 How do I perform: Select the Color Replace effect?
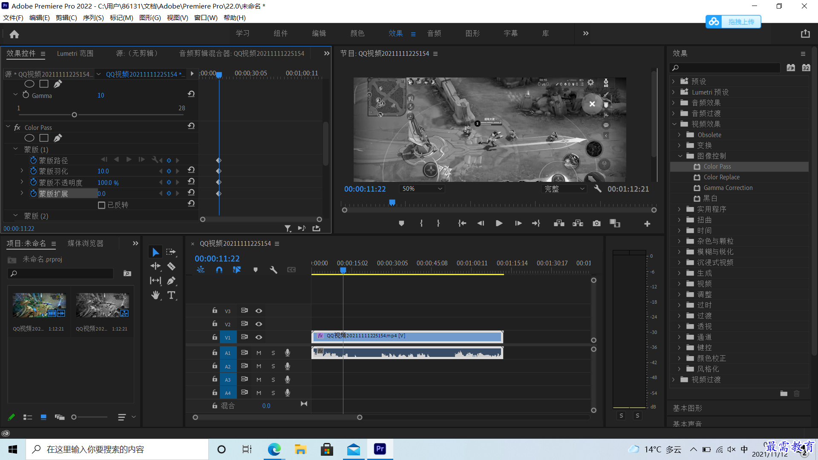(x=721, y=177)
